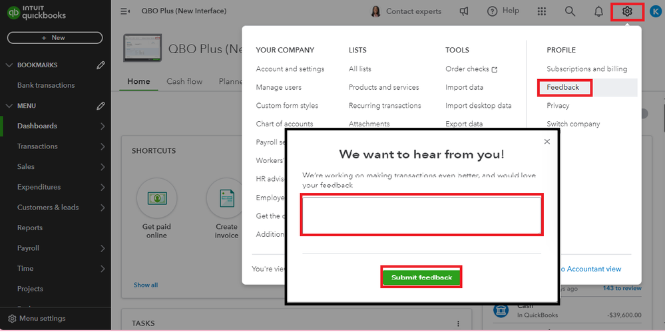
Task: Edit menu with the pencil icon
Action: (x=101, y=106)
